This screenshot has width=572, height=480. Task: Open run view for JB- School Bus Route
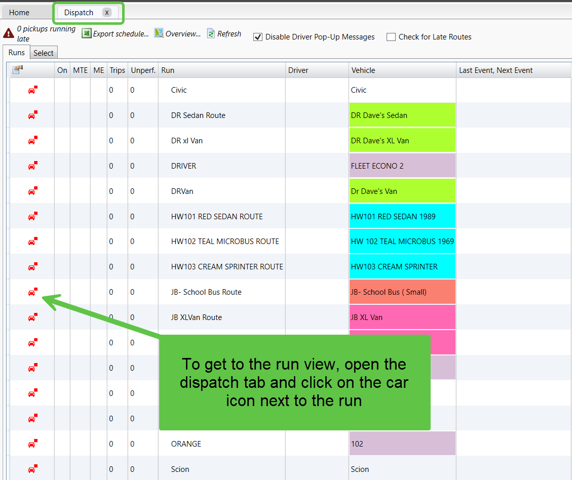point(32,292)
